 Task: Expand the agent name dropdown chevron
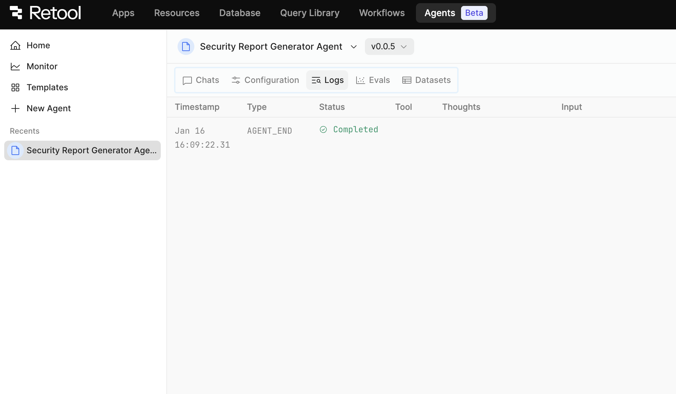point(354,47)
